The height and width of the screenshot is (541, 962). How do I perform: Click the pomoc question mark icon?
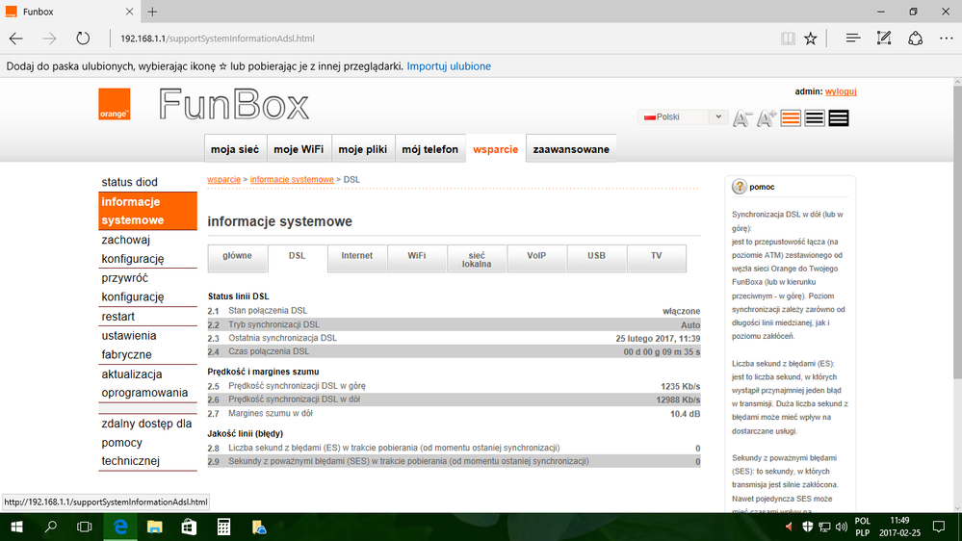[740, 187]
